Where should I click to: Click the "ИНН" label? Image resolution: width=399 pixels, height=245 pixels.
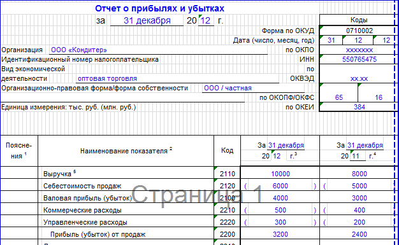(307, 59)
